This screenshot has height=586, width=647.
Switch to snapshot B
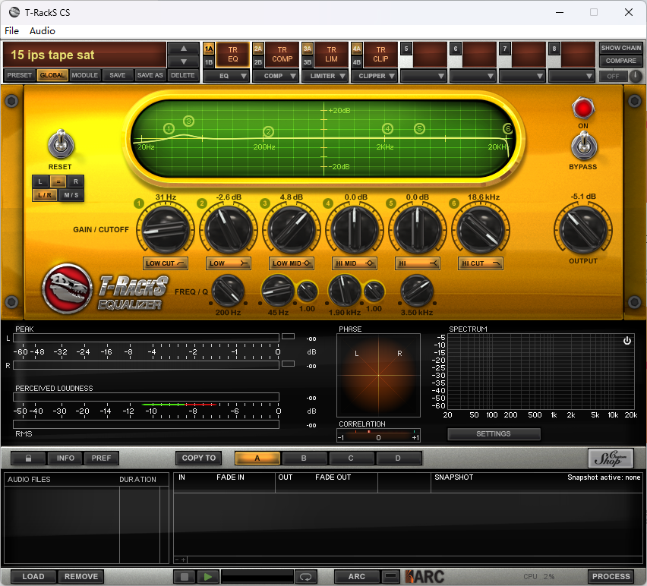click(x=304, y=458)
